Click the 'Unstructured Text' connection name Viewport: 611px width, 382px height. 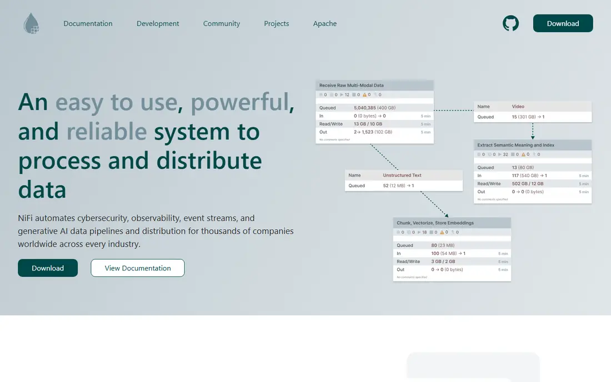402,175
